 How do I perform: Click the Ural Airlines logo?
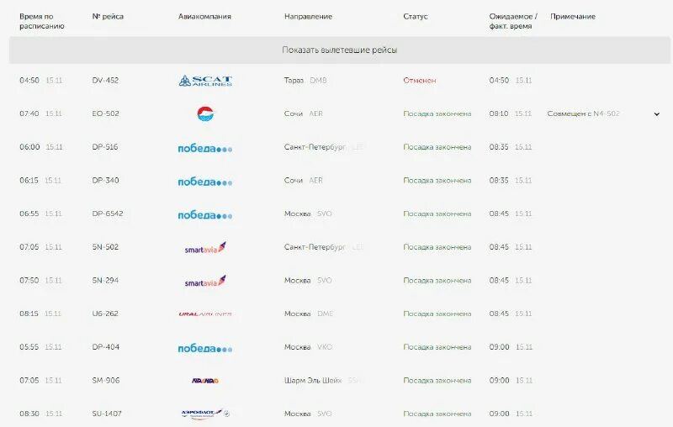point(205,314)
